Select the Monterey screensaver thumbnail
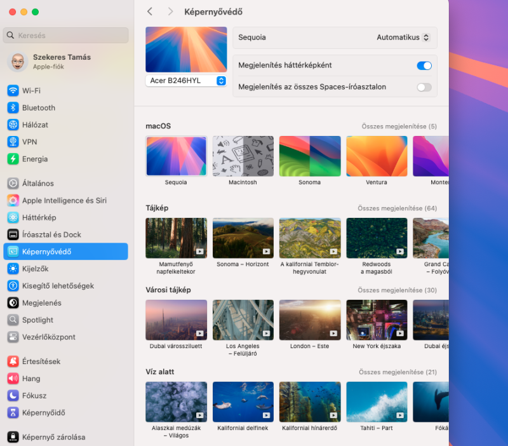The width and height of the screenshot is (508, 446). click(x=431, y=156)
